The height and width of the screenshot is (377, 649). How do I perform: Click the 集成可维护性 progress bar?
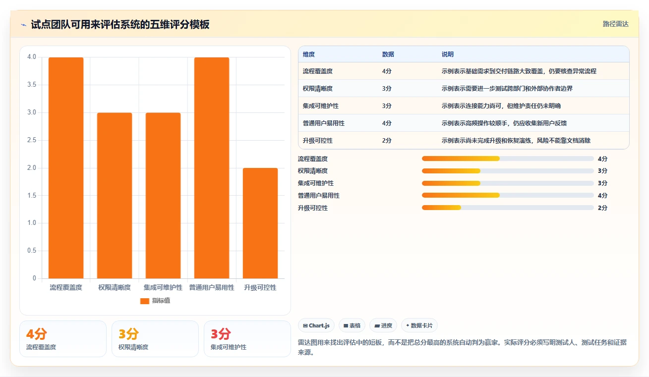pyautogui.click(x=508, y=183)
